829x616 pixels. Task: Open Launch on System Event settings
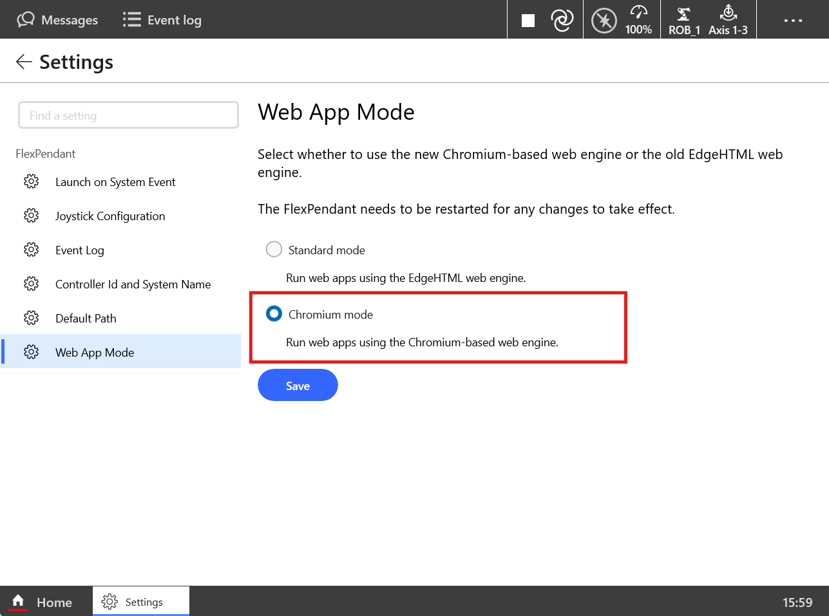tap(122, 182)
